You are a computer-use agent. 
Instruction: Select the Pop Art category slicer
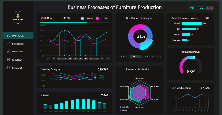tap(145, 57)
